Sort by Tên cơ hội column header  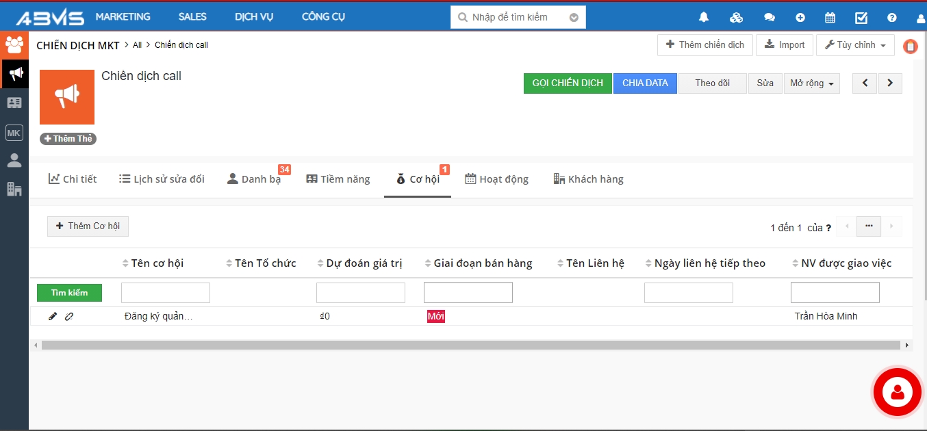point(157,263)
